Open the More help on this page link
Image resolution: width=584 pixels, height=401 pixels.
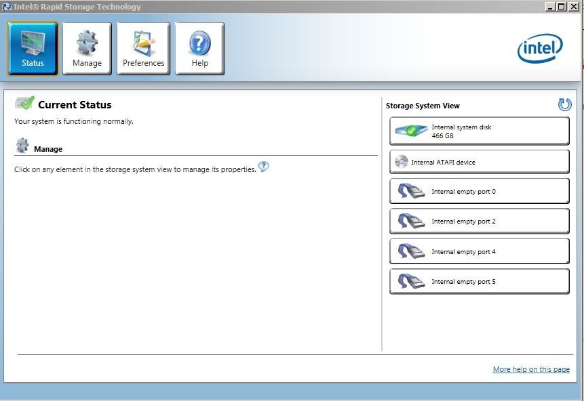pos(531,369)
